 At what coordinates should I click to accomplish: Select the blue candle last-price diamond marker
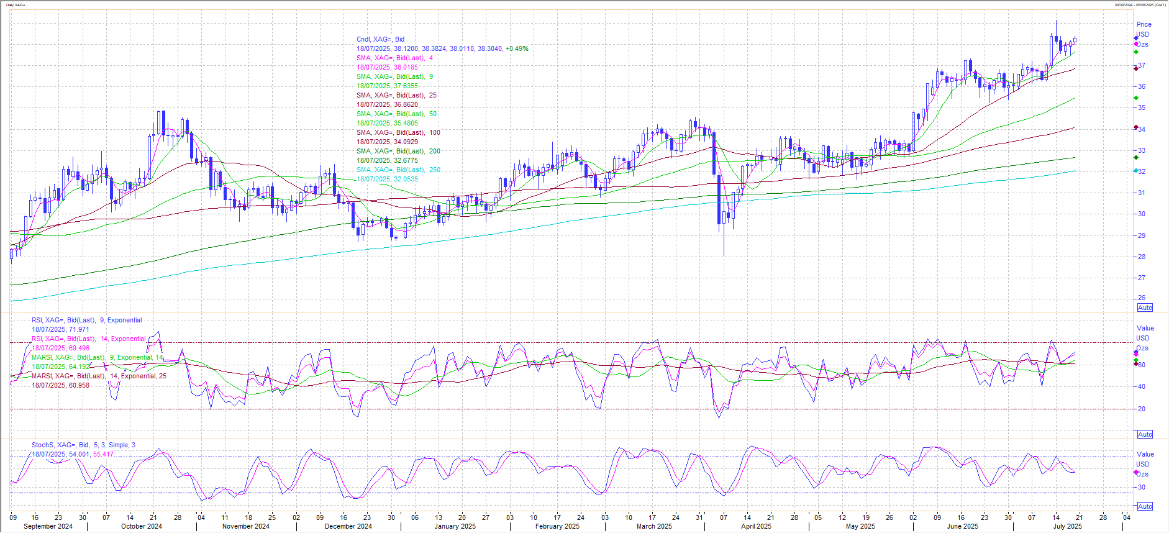[x=1136, y=39]
